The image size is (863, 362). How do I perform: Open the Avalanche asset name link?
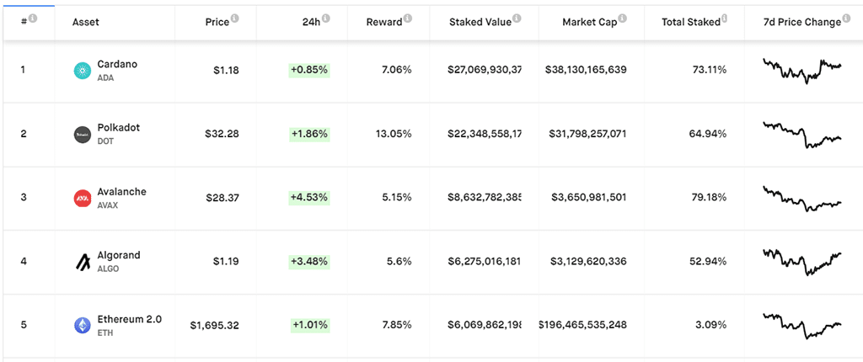pos(121,191)
